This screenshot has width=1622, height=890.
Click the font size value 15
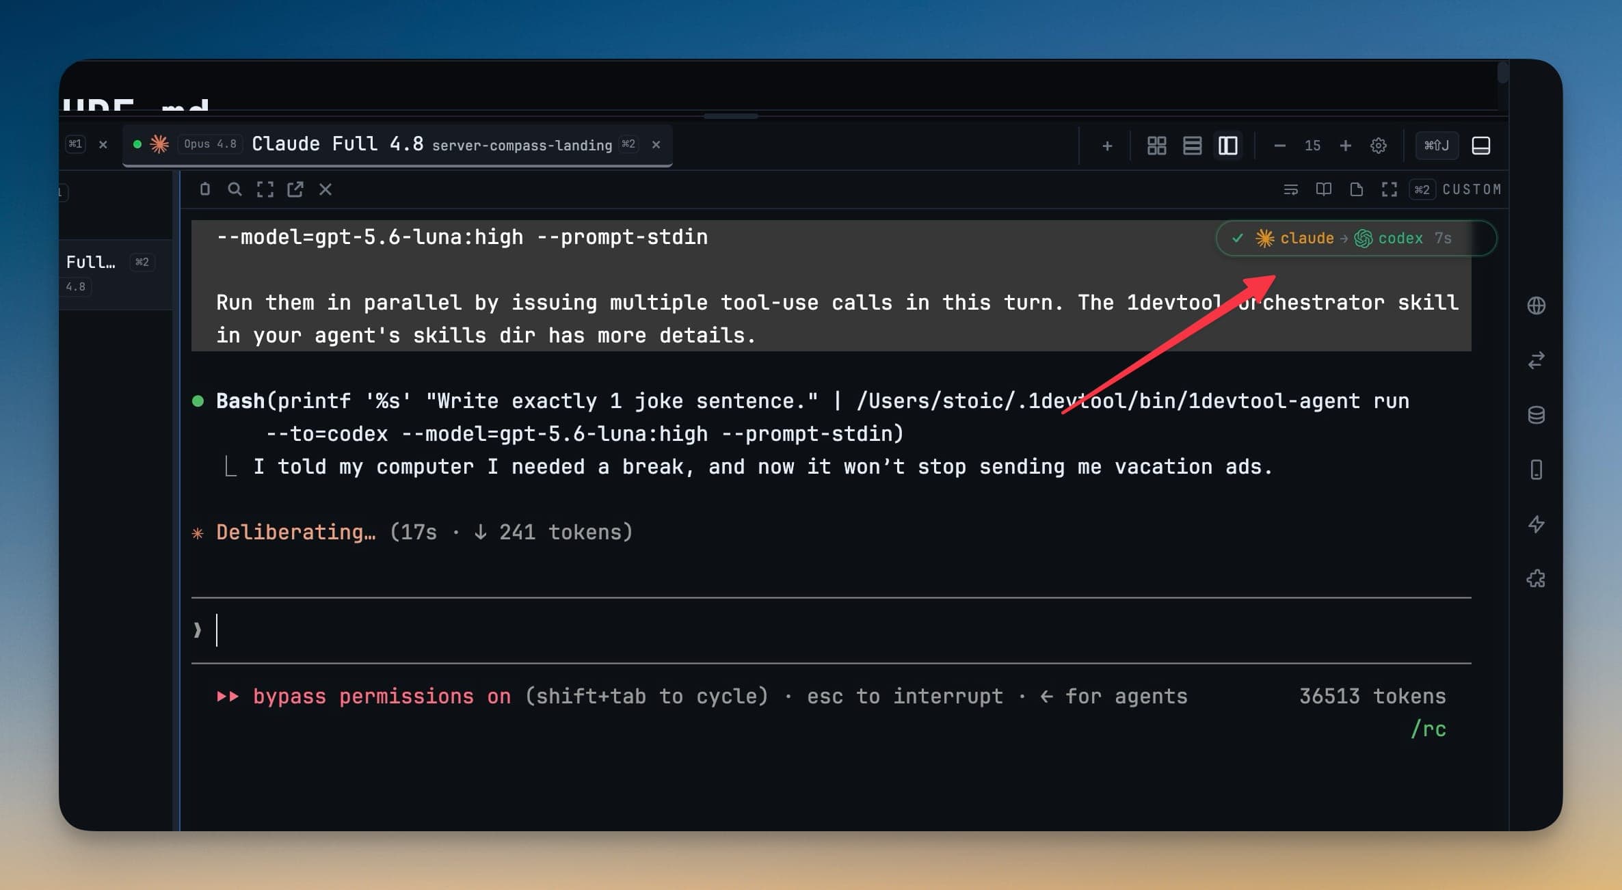click(1312, 146)
